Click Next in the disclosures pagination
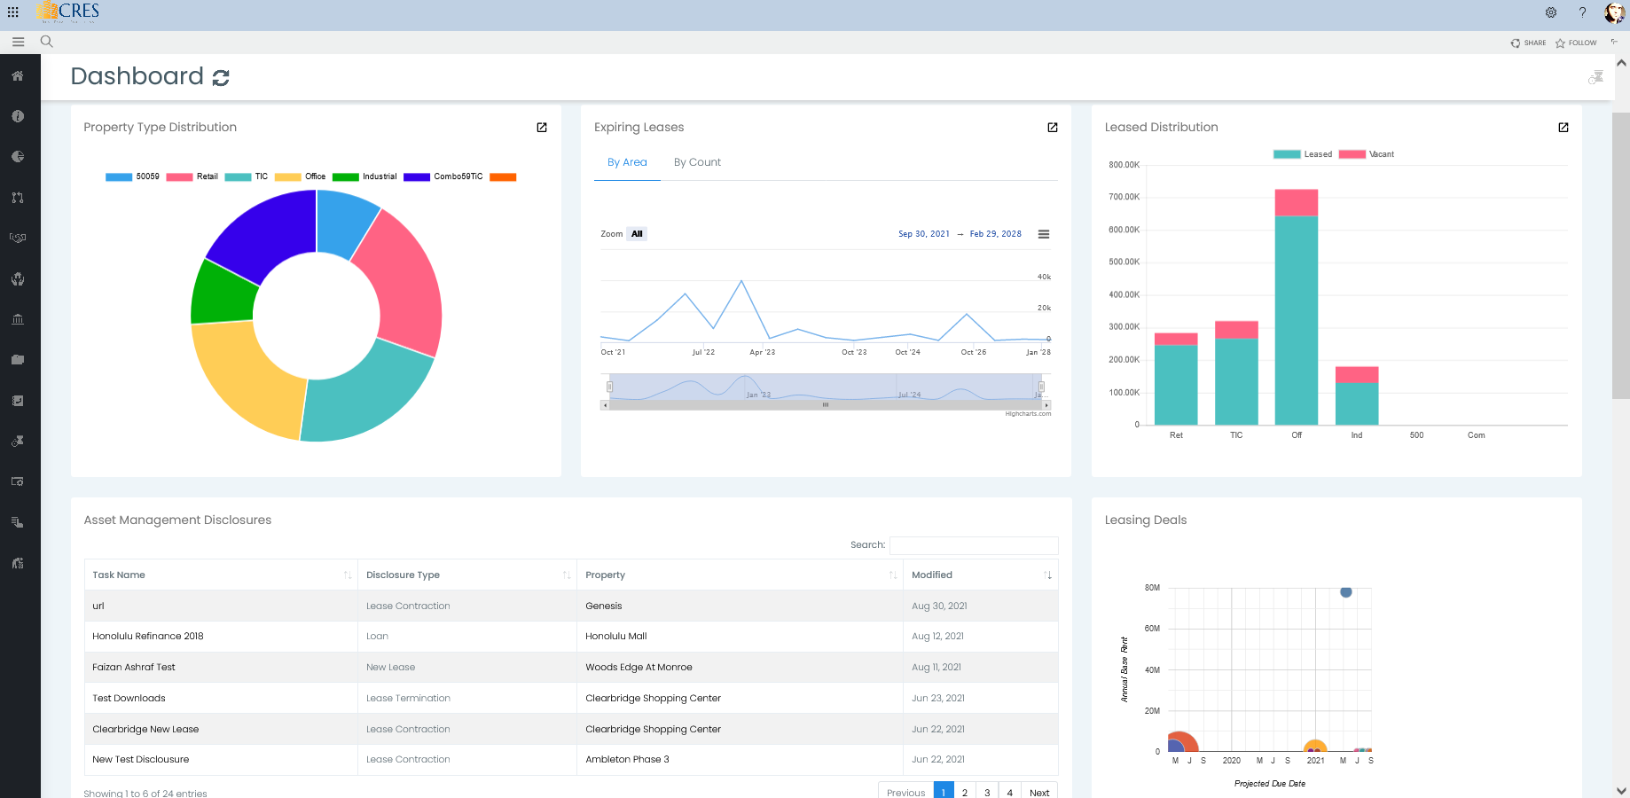Viewport: 1630px width, 798px height. click(x=1038, y=792)
